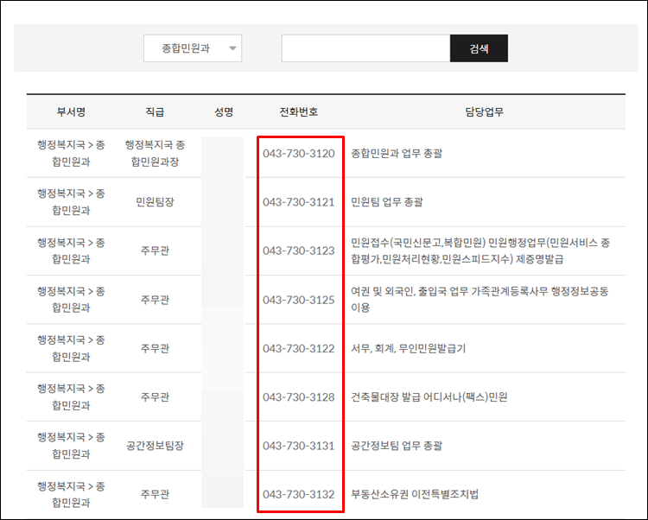Click the 민원팀 업무 총괄 duty text
Image resolution: width=648 pixels, height=520 pixels.
[387, 202]
